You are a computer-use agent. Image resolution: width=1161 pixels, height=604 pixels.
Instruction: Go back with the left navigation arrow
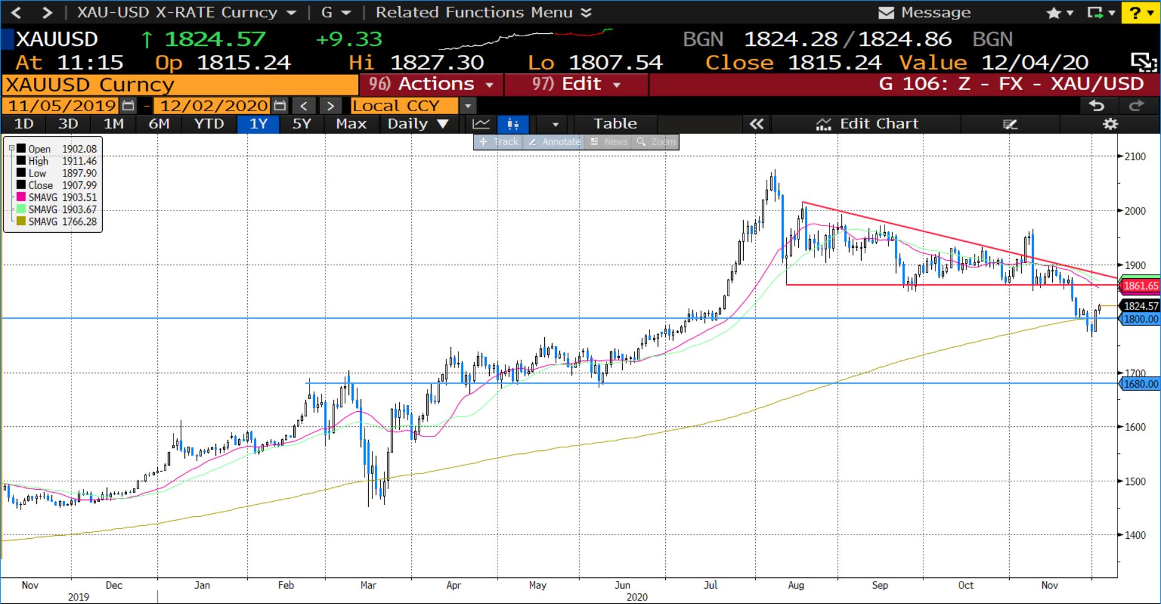click(16, 12)
